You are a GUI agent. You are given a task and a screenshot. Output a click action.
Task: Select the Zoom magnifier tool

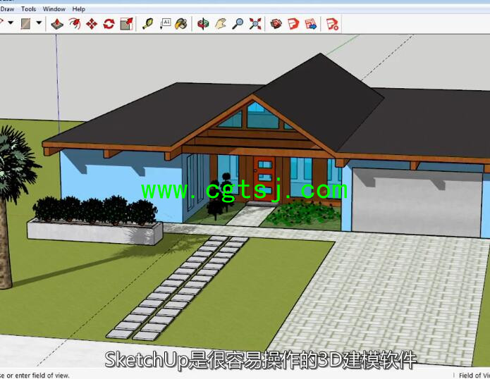(238, 24)
